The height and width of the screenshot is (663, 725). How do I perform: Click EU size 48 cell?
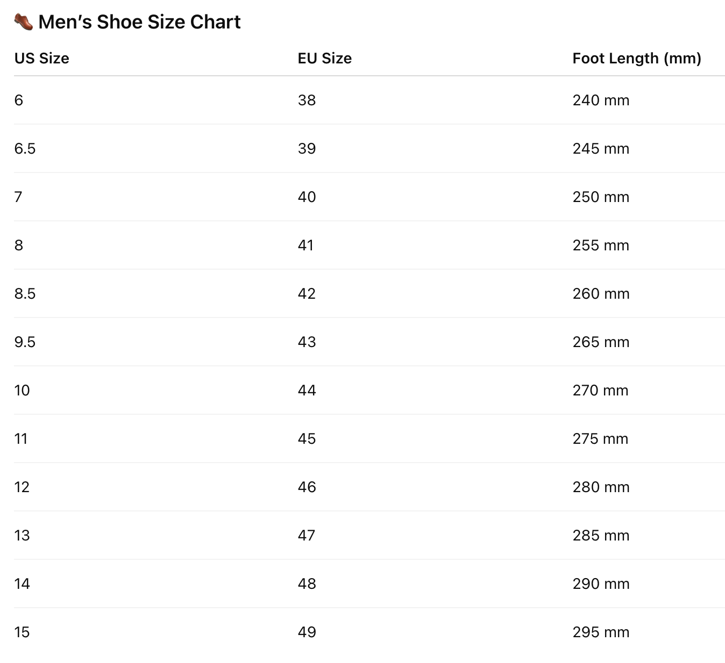click(307, 583)
